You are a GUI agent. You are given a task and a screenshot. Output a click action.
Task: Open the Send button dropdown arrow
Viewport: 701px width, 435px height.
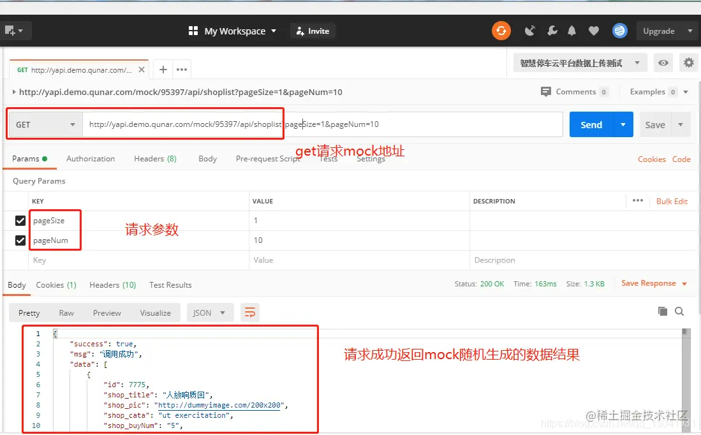tap(623, 124)
